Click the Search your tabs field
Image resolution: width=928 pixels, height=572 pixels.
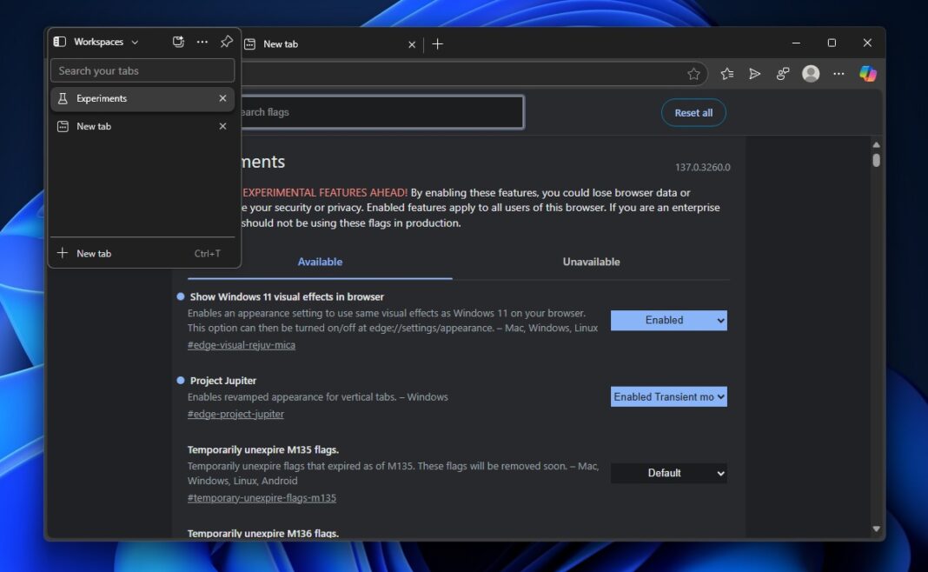tap(142, 70)
